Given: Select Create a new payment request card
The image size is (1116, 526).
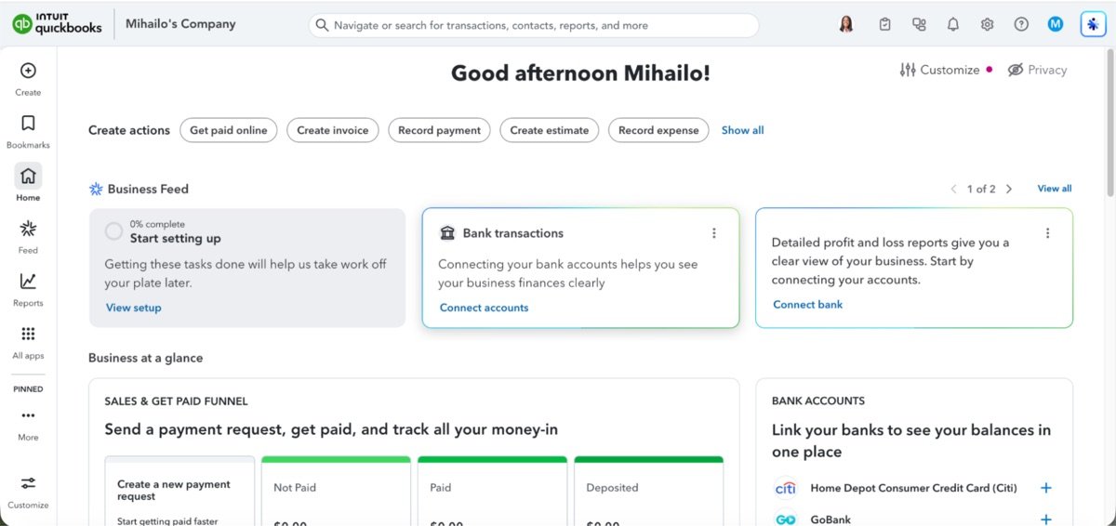Looking at the screenshot, I should tap(179, 491).
